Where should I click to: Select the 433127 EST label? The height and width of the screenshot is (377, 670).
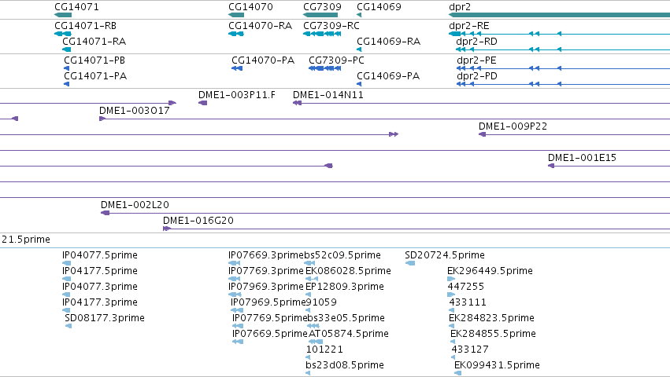click(x=470, y=350)
